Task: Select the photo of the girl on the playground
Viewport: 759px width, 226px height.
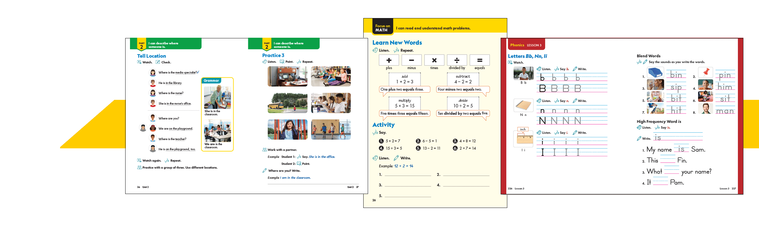Action: pos(288,129)
